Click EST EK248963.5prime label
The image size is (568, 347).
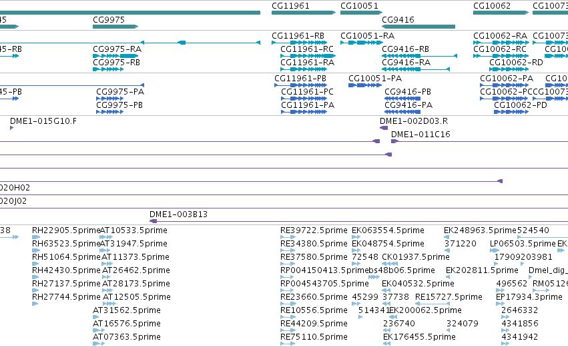480,230
